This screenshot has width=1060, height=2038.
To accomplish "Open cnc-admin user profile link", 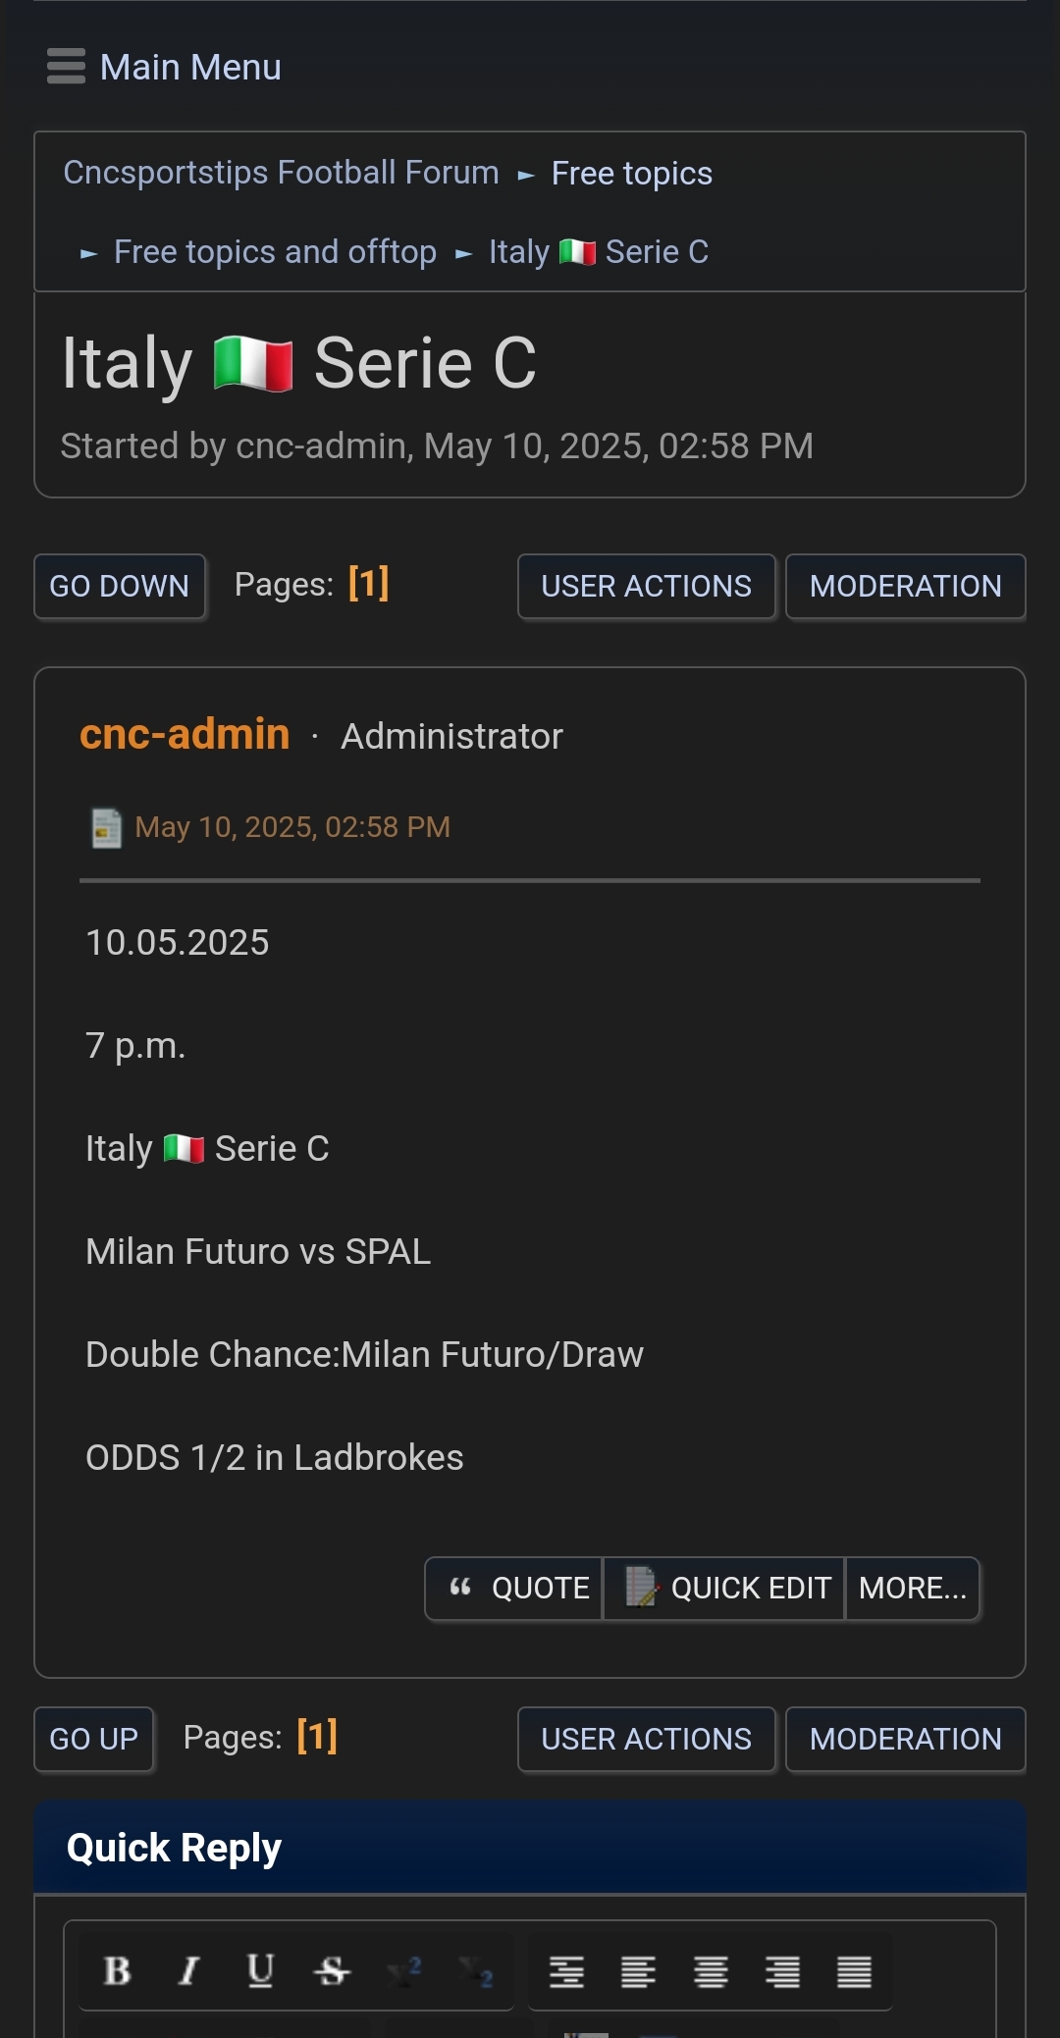I will 185,734.
